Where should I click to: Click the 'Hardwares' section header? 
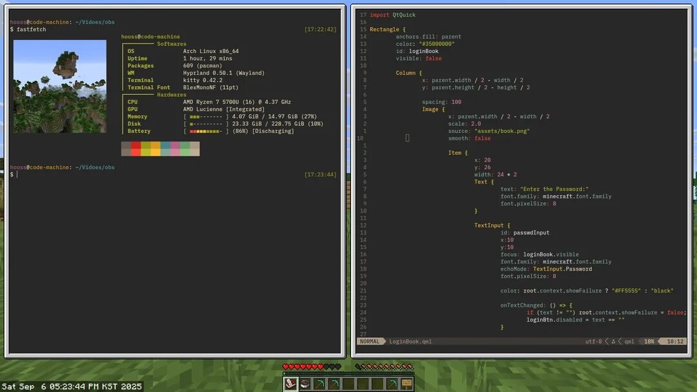pyautogui.click(x=172, y=95)
